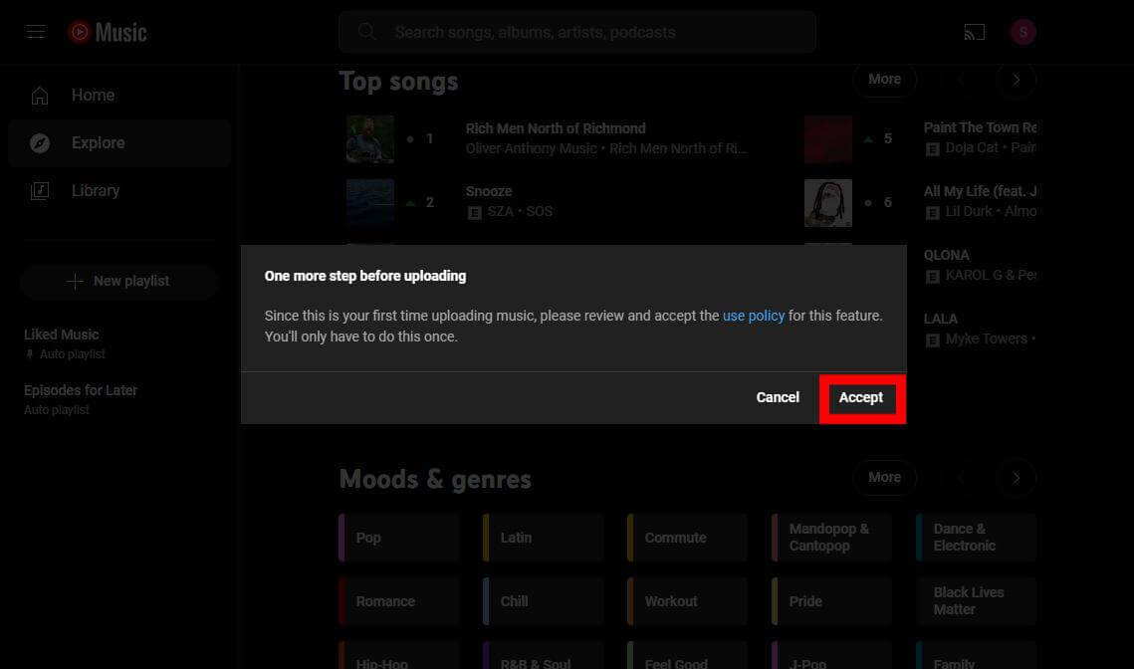Image resolution: width=1134 pixels, height=669 pixels.
Task: Click the Home house icon
Action: (x=40, y=96)
